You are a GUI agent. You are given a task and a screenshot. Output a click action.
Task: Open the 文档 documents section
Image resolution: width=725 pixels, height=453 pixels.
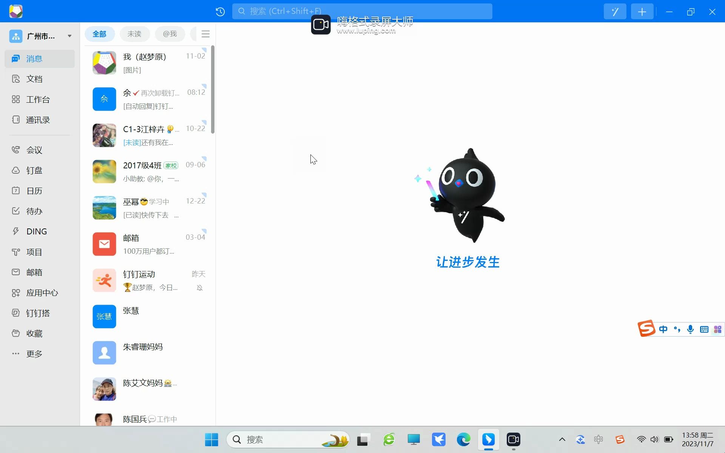(x=40, y=79)
